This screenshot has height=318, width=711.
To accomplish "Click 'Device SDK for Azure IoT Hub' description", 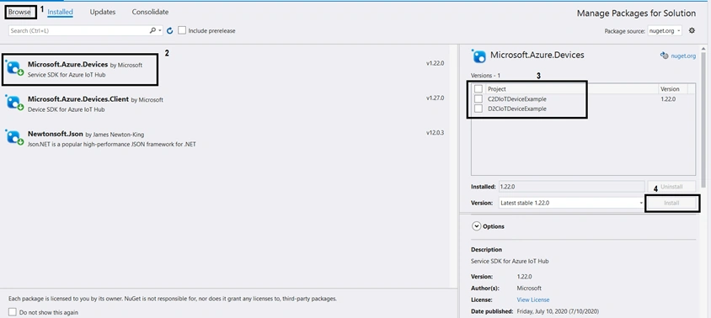I will 67,109.
